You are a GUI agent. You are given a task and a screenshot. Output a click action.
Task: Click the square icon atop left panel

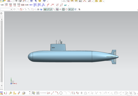pos(1,14)
